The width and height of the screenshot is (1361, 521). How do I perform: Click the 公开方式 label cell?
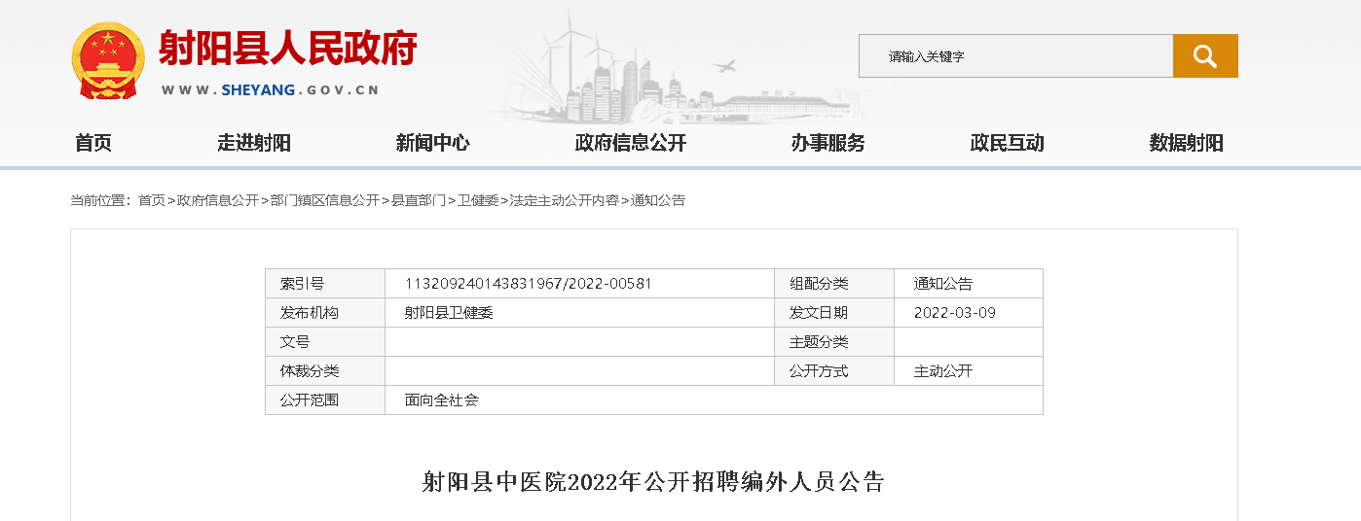[x=834, y=371]
